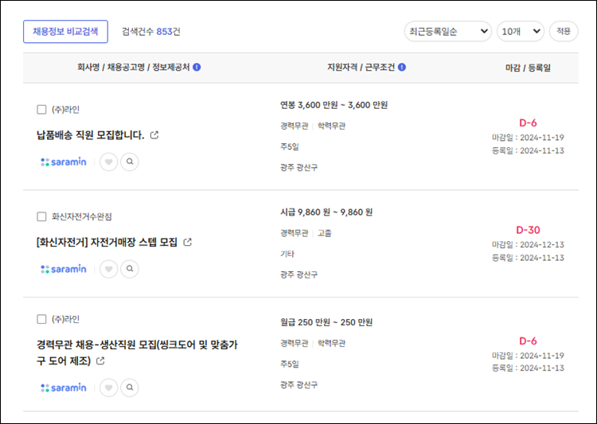Click 고졸 education requirement text

click(325, 233)
